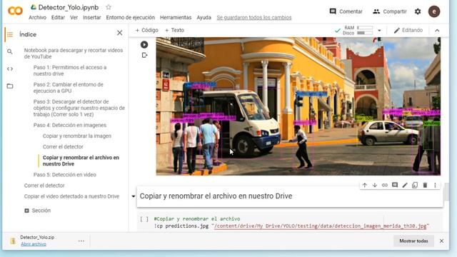457x257 pixels.
Task: Click the notebook title Detector_Yolo.ipynb
Action: (x=69, y=7)
